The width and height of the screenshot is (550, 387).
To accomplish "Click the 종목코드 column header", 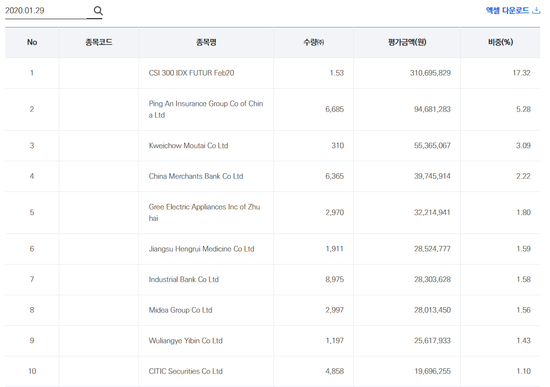I will [x=99, y=43].
